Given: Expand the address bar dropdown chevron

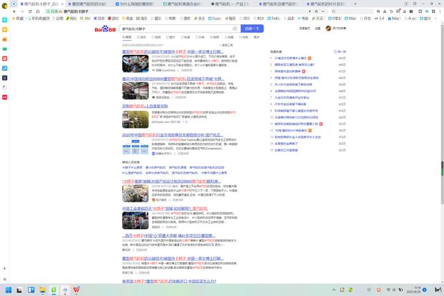Looking at the screenshot, I should click(323, 11).
